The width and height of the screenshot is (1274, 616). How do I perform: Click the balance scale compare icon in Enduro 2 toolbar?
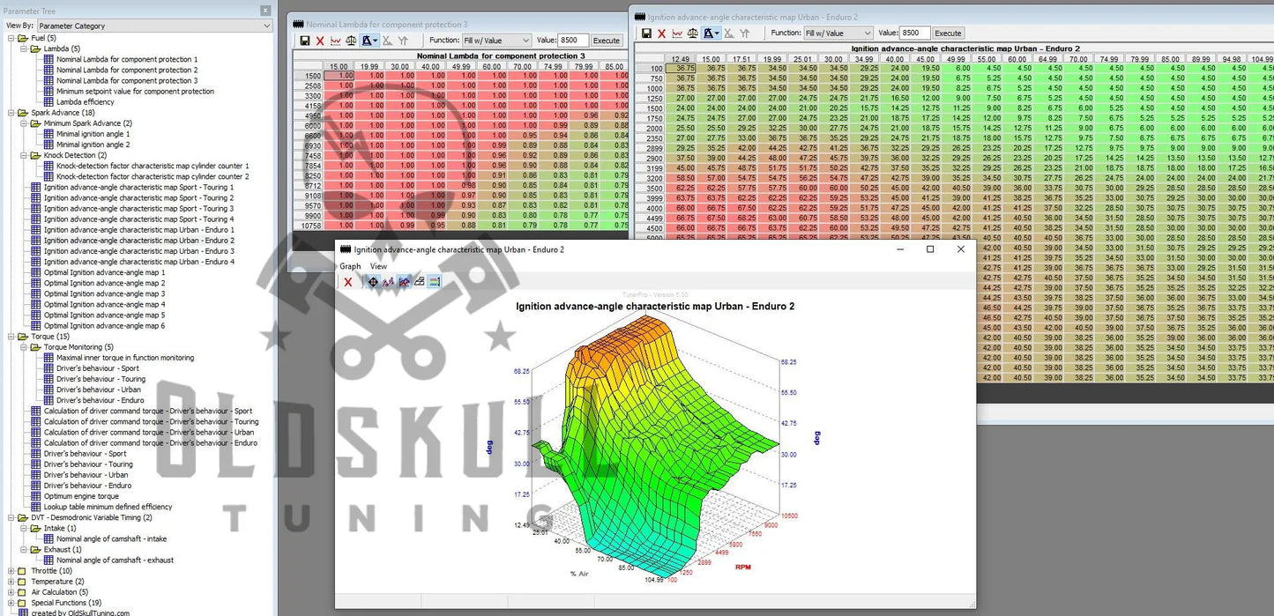(x=693, y=33)
